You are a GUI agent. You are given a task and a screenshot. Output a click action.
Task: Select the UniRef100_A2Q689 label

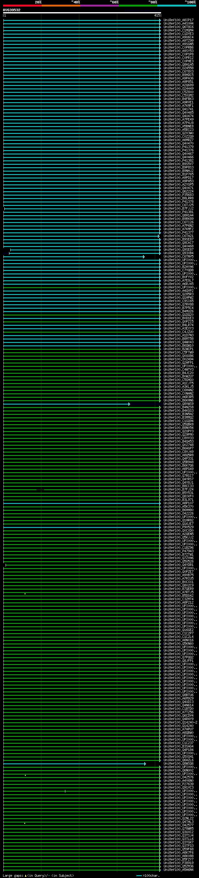coord(178,85)
